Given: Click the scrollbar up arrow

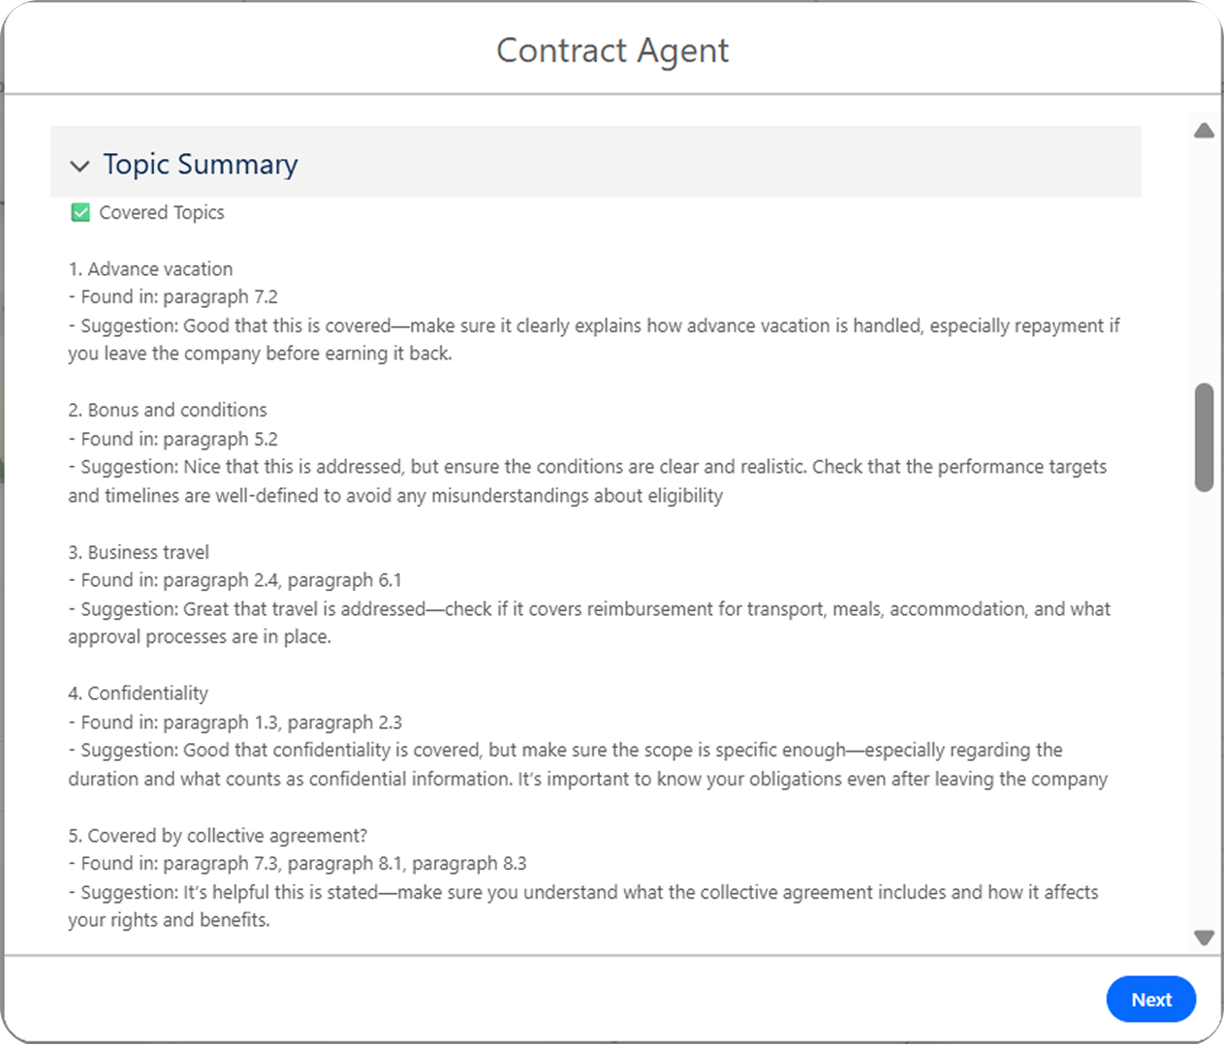Looking at the screenshot, I should [1204, 131].
